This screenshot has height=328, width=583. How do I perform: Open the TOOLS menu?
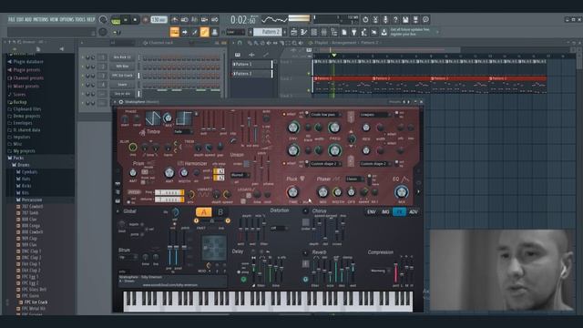[80, 19]
